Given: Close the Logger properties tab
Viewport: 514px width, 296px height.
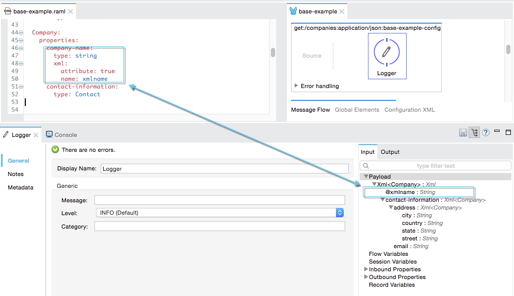Looking at the screenshot, I should (x=36, y=135).
